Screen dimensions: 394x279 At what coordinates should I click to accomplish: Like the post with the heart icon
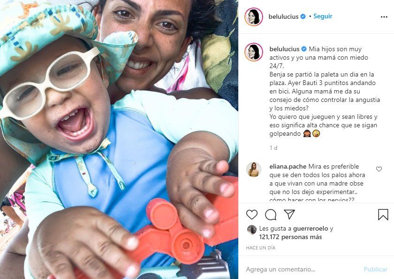point(252,215)
